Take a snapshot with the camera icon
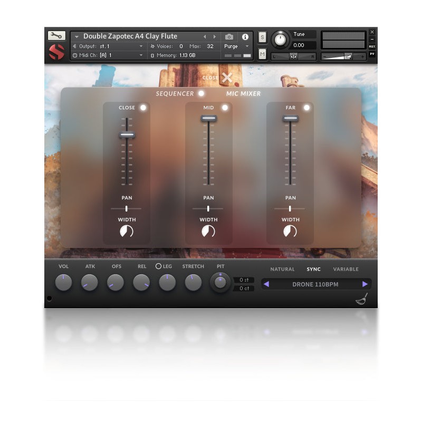Viewport: 422px width, 422px height. [x=229, y=37]
